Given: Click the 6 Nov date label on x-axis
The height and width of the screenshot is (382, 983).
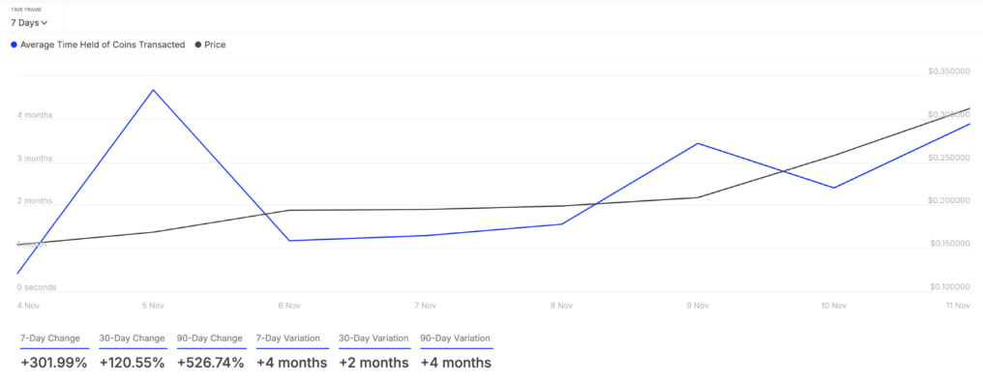Looking at the screenshot, I should 288,306.
